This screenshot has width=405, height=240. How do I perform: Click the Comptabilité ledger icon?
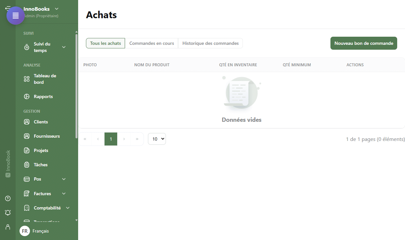point(27,208)
